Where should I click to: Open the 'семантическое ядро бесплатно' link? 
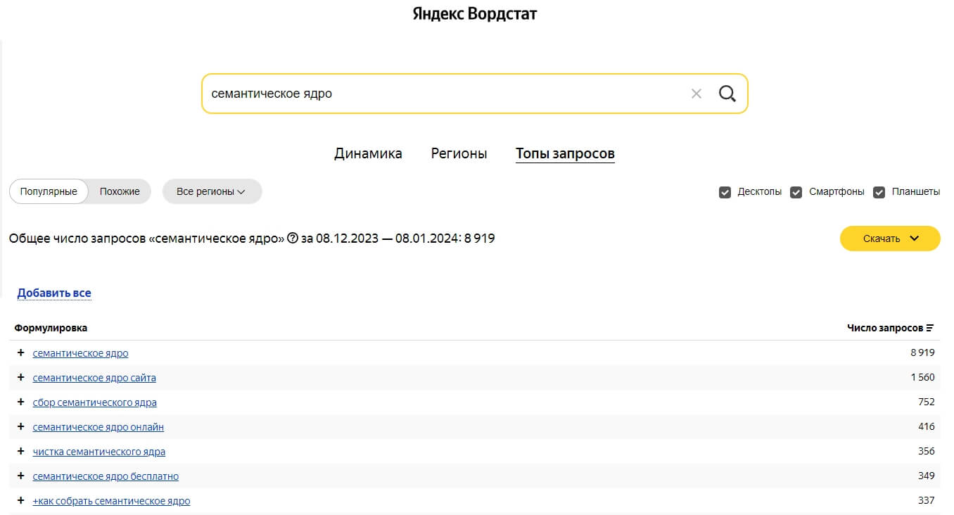tap(106, 476)
